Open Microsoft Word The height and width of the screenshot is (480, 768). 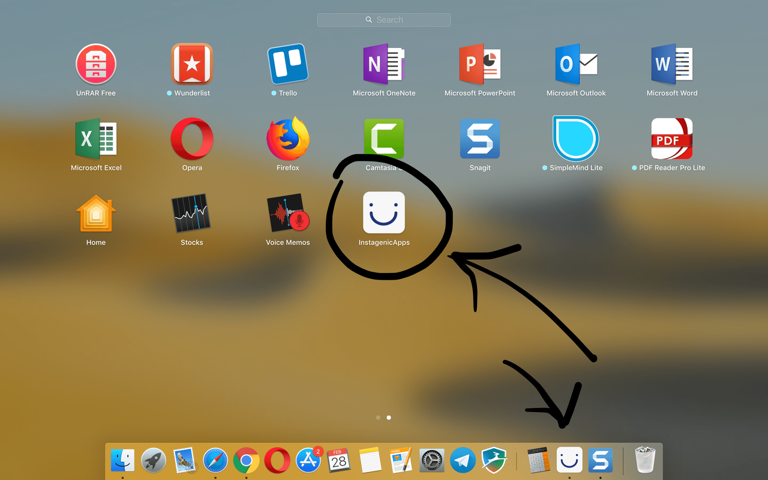672,64
